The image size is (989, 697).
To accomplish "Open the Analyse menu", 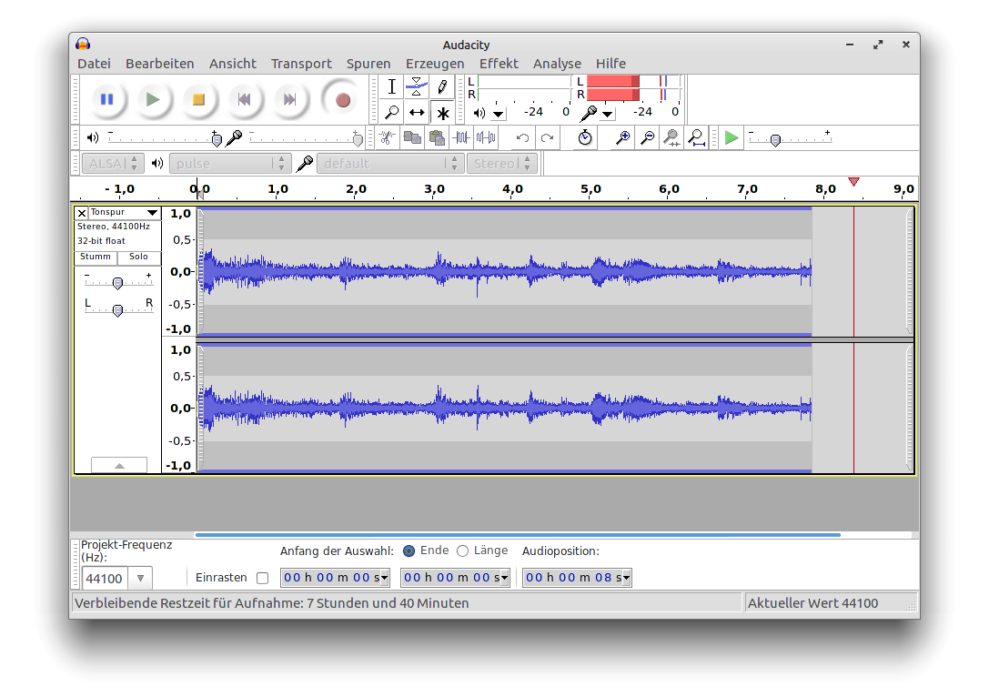I will (557, 64).
